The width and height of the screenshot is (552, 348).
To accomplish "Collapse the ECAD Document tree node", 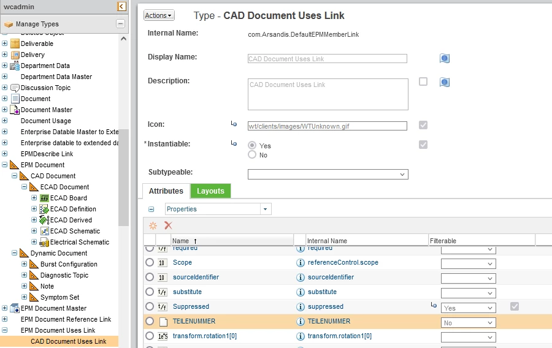I will point(25,187).
